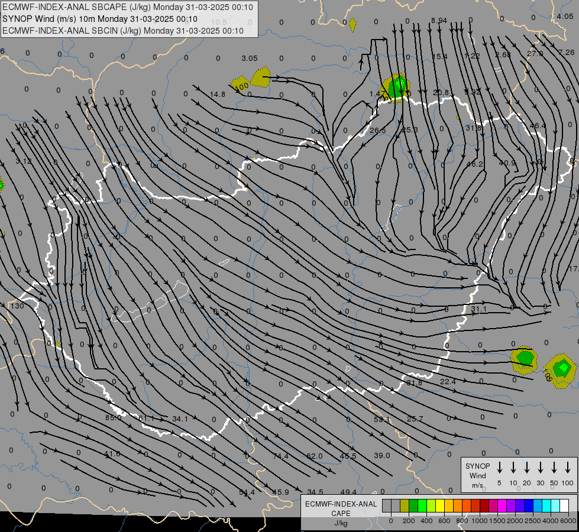Click the wind value 46.2 on the map
Viewport: 579px width, 532px height.
pyautogui.click(x=475, y=164)
